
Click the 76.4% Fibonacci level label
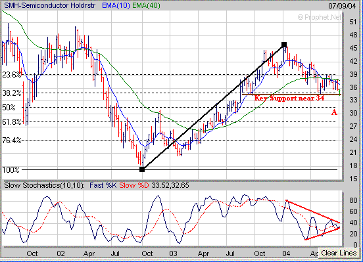pos(11,140)
